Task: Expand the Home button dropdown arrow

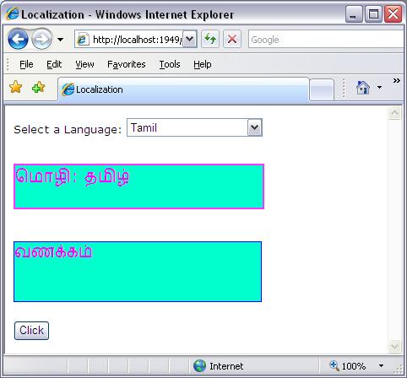Action: tap(379, 87)
